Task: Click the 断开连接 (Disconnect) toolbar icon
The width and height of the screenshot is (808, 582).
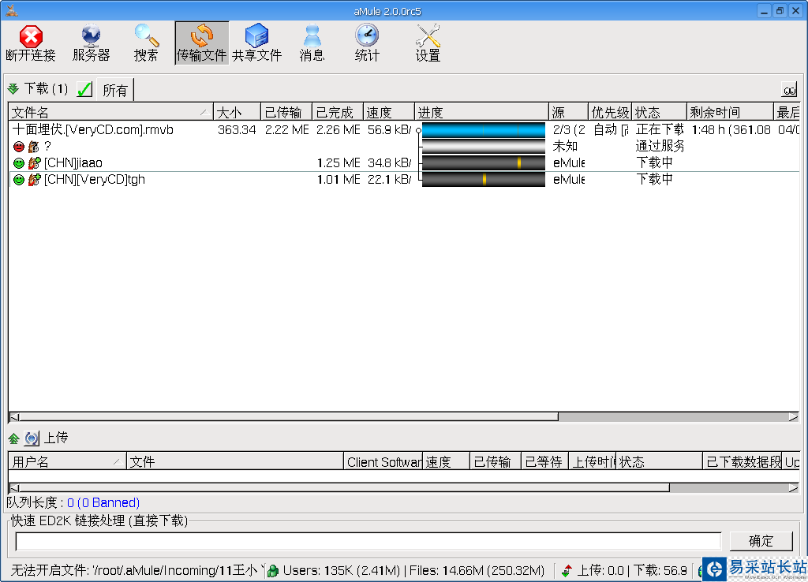Action: (30, 42)
